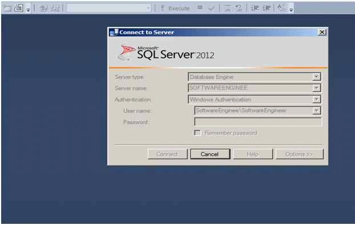Toggle the Remember password checkbox
This screenshot has height=225, width=355.
click(x=197, y=133)
